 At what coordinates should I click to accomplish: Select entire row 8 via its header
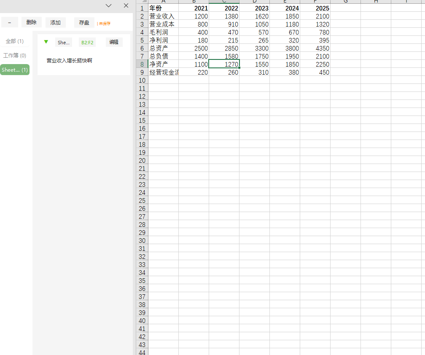point(142,64)
